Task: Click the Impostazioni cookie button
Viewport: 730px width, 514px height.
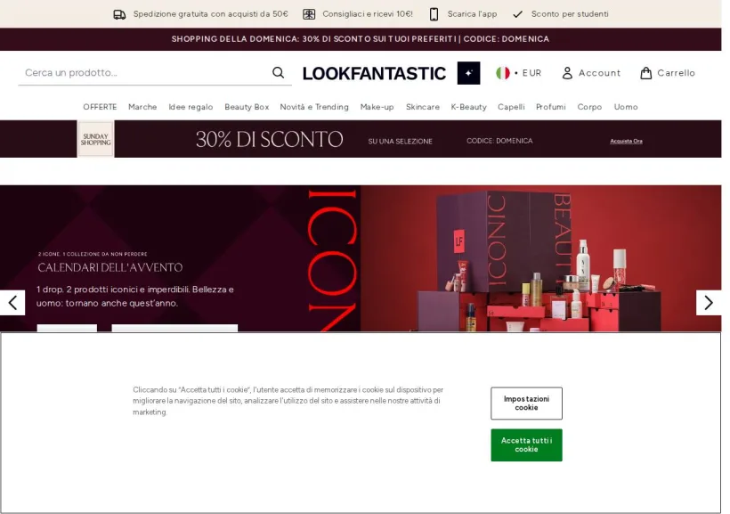Action: click(x=526, y=403)
